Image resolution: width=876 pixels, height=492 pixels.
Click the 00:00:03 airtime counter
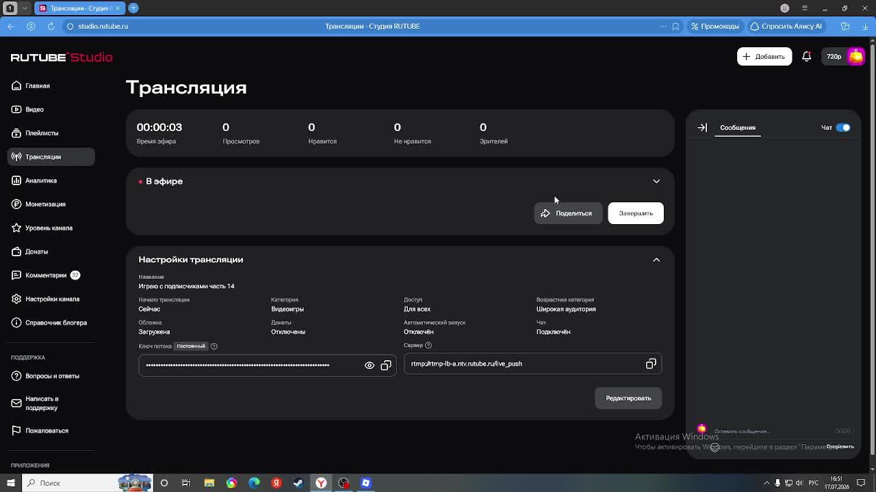[x=159, y=127]
